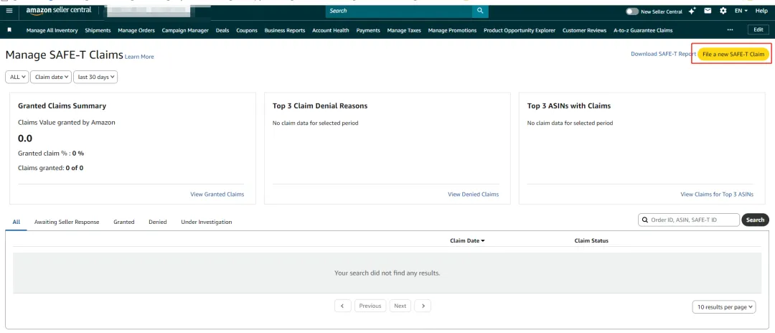The height and width of the screenshot is (333, 775).
Task: Open Manage Orders menu item
Action: coord(136,30)
